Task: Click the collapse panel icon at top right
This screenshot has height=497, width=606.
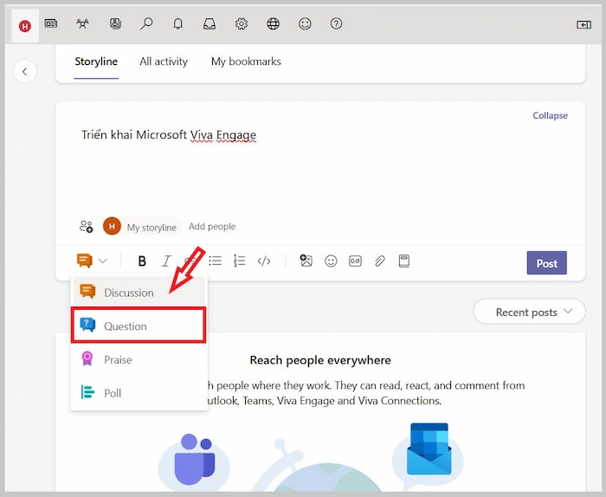Action: point(583,25)
